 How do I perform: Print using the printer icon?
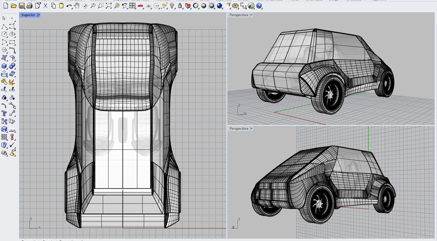click(x=29, y=6)
